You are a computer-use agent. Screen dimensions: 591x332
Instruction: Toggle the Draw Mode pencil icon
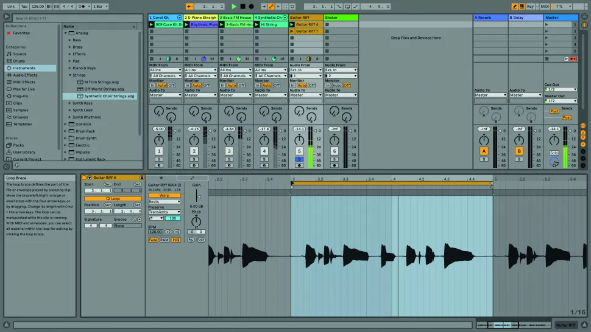tap(515, 6)
